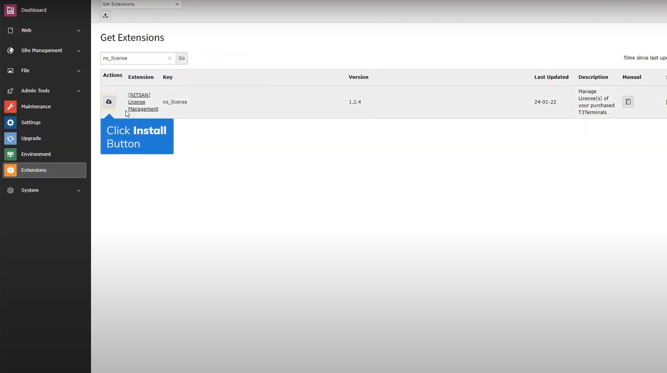This screenshot has width=667, height=373.
Task: Select the Extensions menu entry in sidebar
Action: (34, 170)
